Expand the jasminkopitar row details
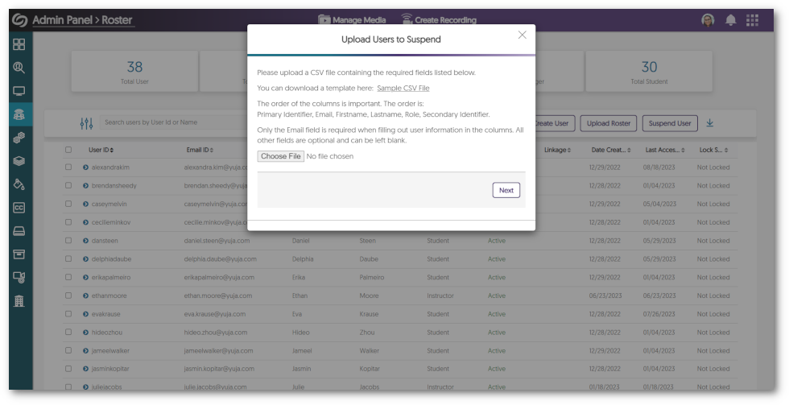The height and width of the screenshot is (405, 789). [85, 369]
